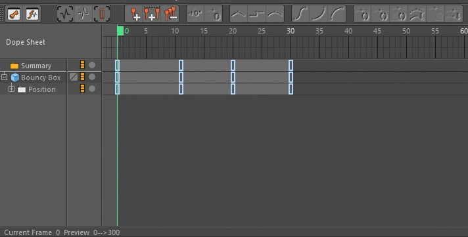Apply the concave ease curve icon

[319, 14]
